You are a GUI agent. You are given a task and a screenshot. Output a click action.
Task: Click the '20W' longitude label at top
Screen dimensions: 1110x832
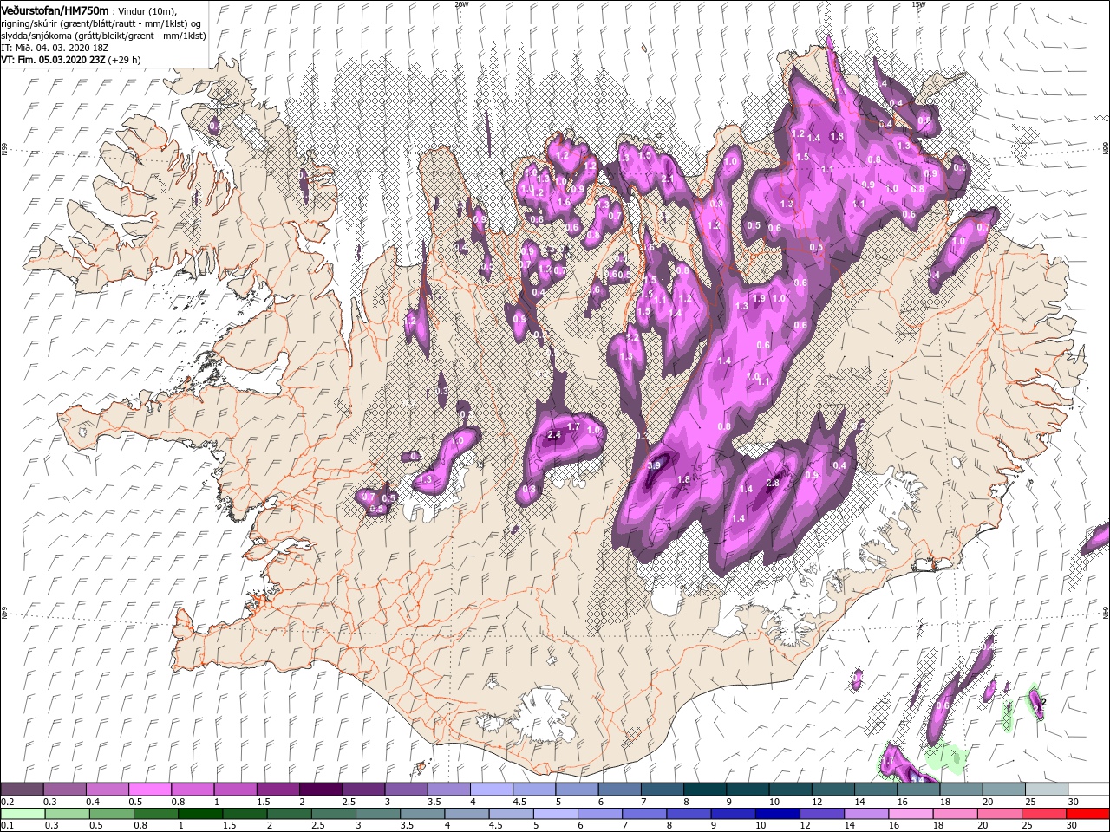point(461,4)
